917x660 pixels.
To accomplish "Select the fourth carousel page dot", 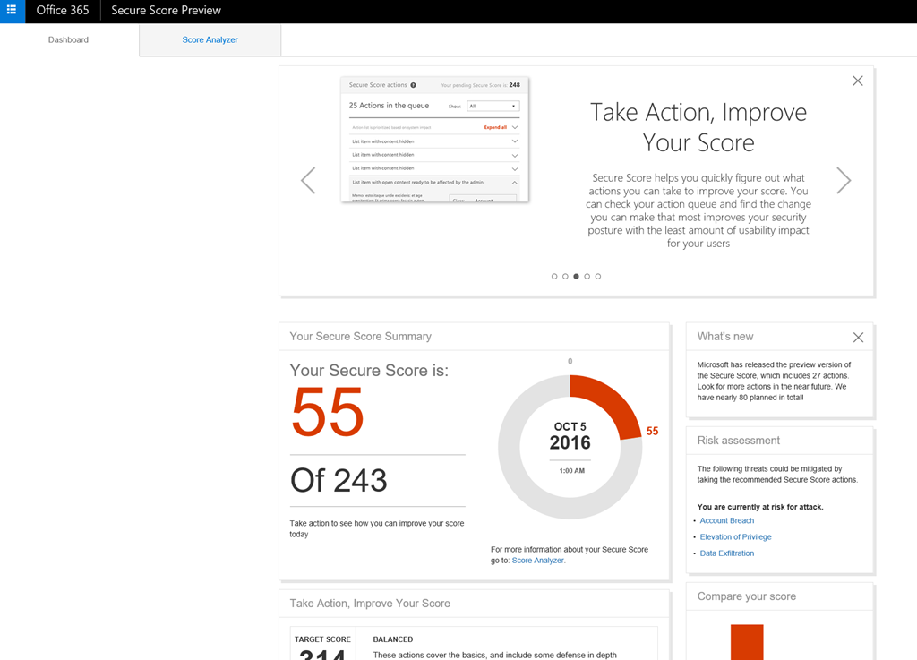I will [587, 276].
